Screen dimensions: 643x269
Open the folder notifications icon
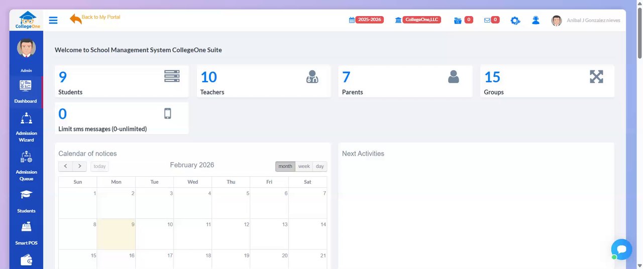(x=458, y=21)
